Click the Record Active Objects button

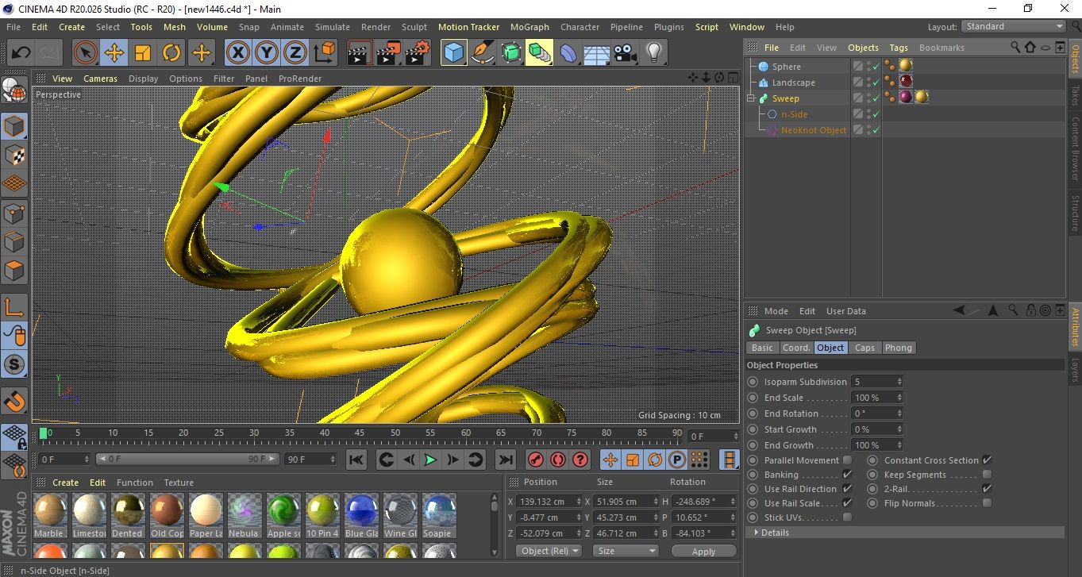[536, 460]
